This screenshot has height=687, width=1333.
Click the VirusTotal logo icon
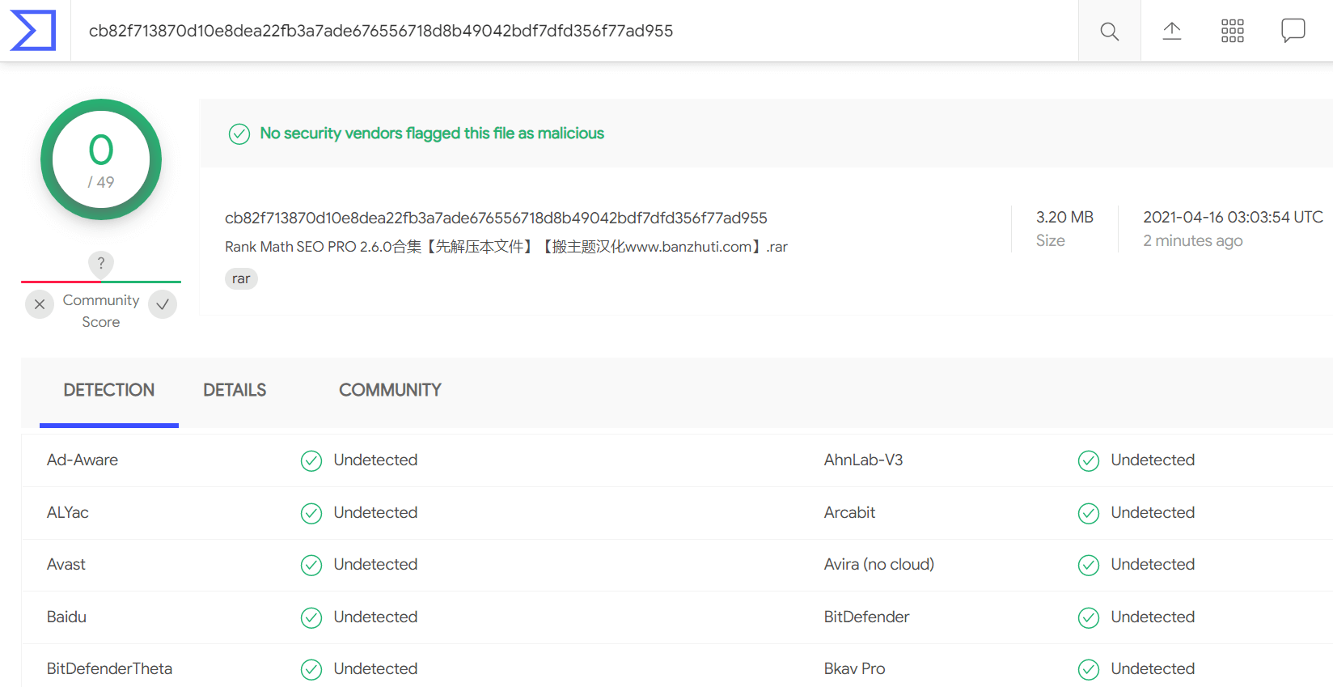[33, 31]
